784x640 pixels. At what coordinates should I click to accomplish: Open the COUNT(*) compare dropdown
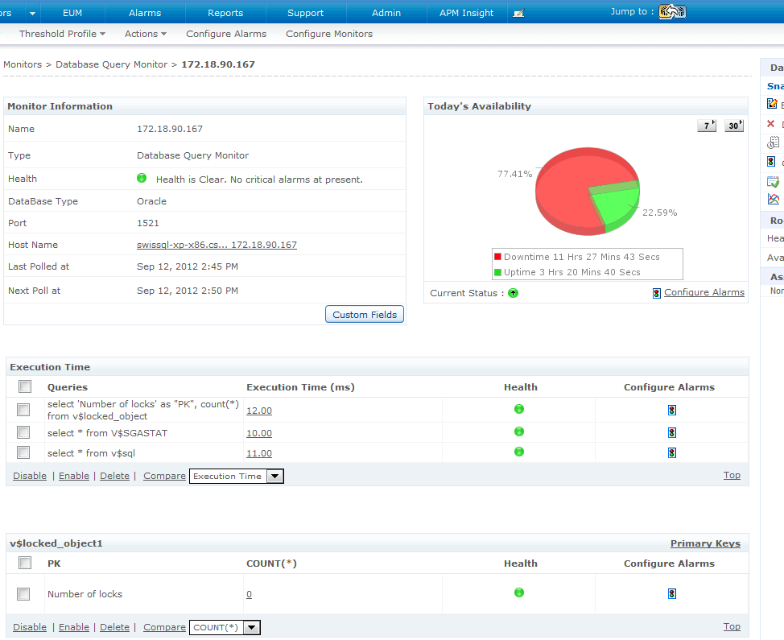pyautogui.click(x=225, y=627)
